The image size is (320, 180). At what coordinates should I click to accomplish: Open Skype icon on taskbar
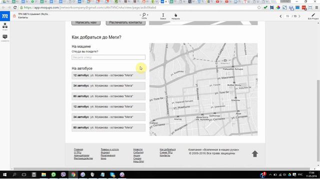(x=112, y=174)
